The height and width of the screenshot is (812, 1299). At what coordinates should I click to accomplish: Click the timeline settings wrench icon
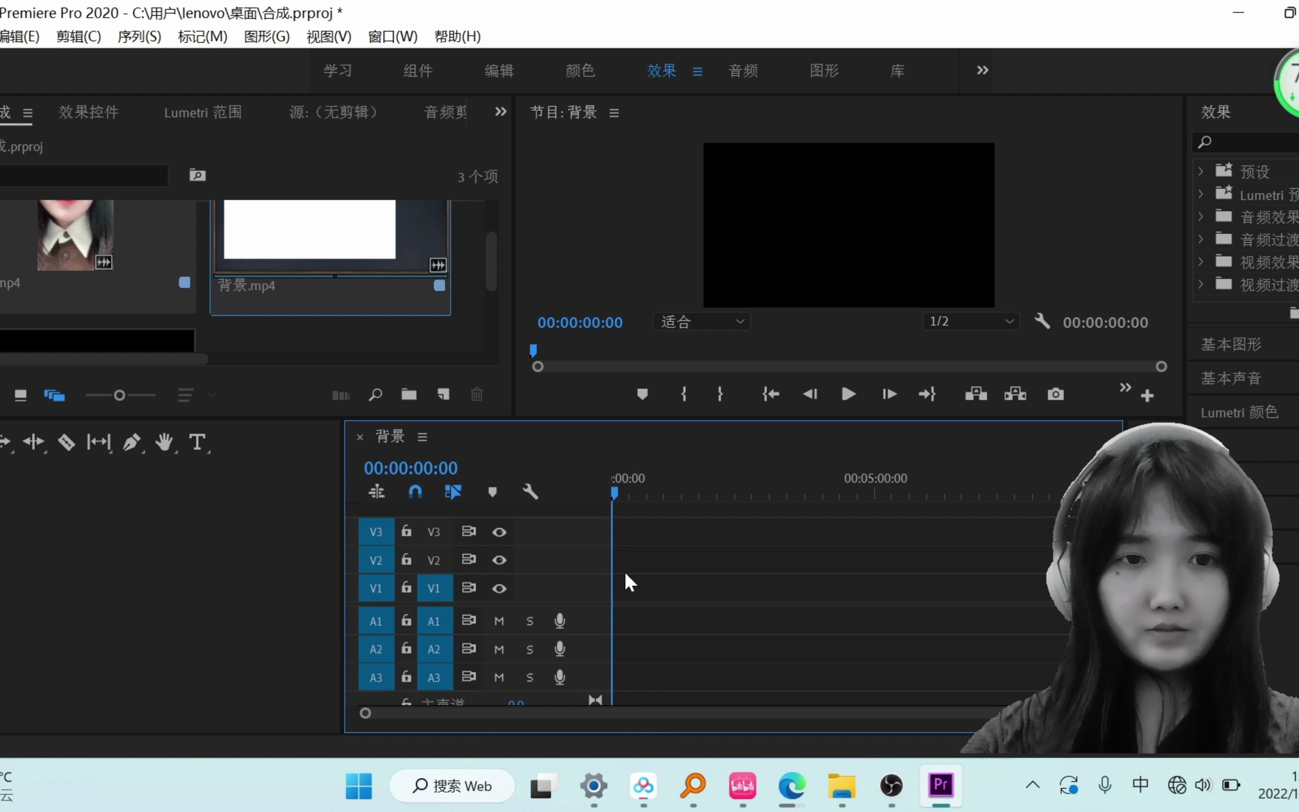(530, 492)
